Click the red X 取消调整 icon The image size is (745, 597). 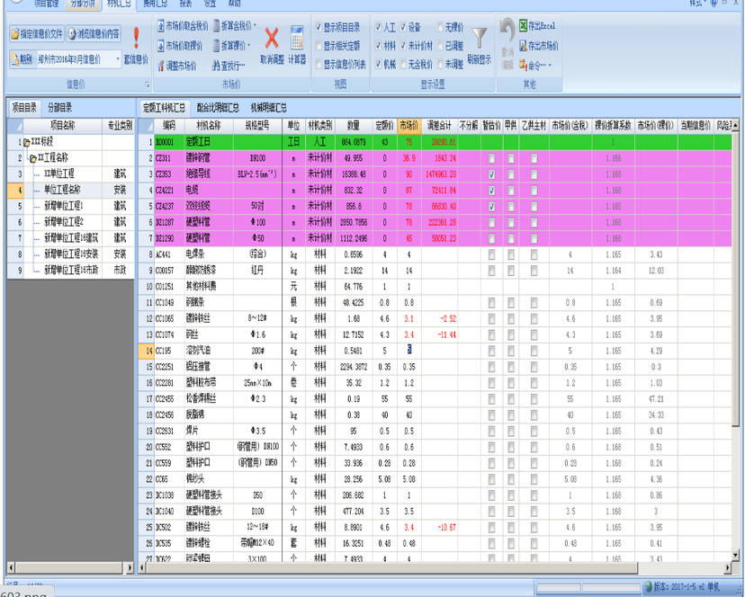click(272, 39)
